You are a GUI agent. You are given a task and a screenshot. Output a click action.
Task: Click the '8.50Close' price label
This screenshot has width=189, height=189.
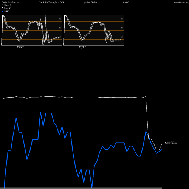(171, 143)
